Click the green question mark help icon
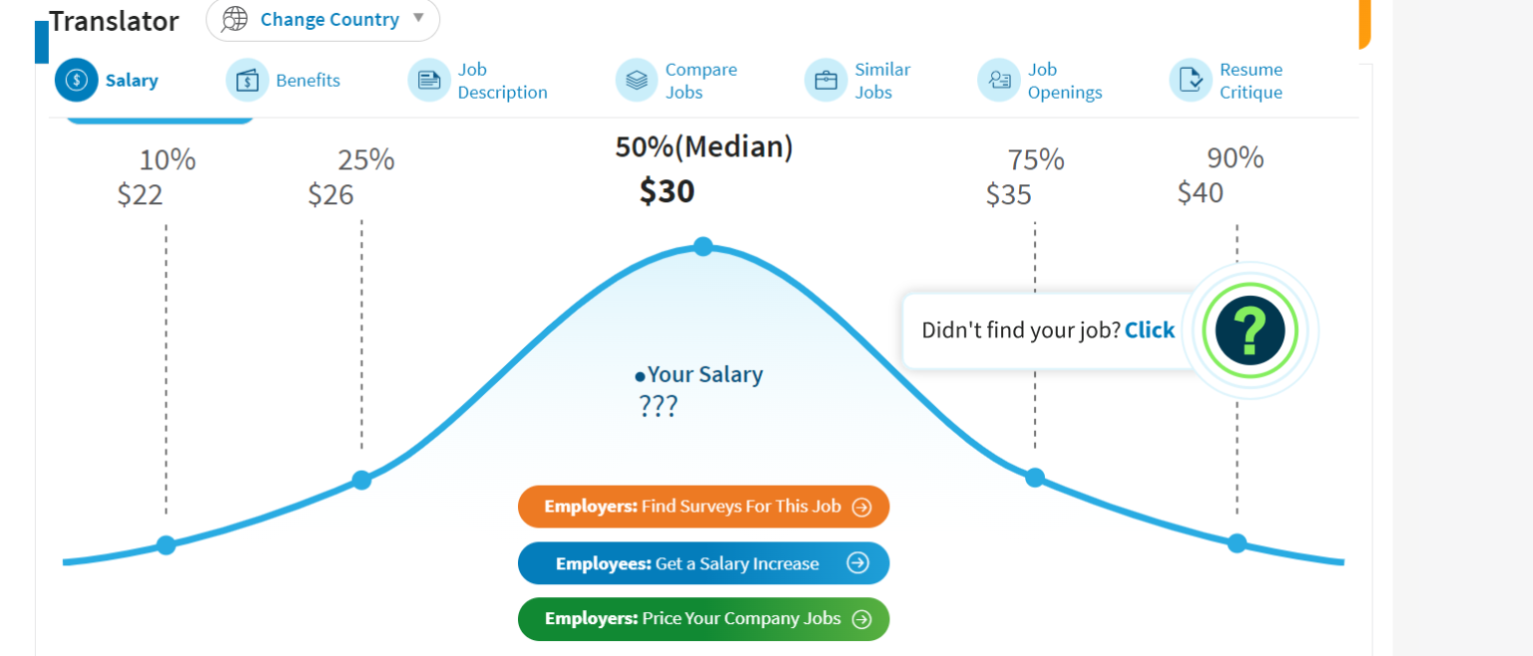The width and height of the screenshot is (1533, 656). point(1250,330)
